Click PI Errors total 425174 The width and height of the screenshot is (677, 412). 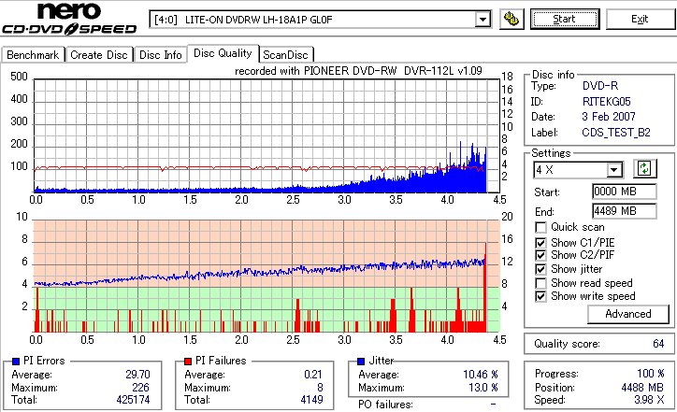point(133,400)
